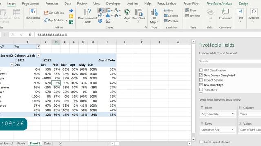Open the Text group menu
Image resolution: width=261 pixels, height=146 pixels.
tap(240, 15)
